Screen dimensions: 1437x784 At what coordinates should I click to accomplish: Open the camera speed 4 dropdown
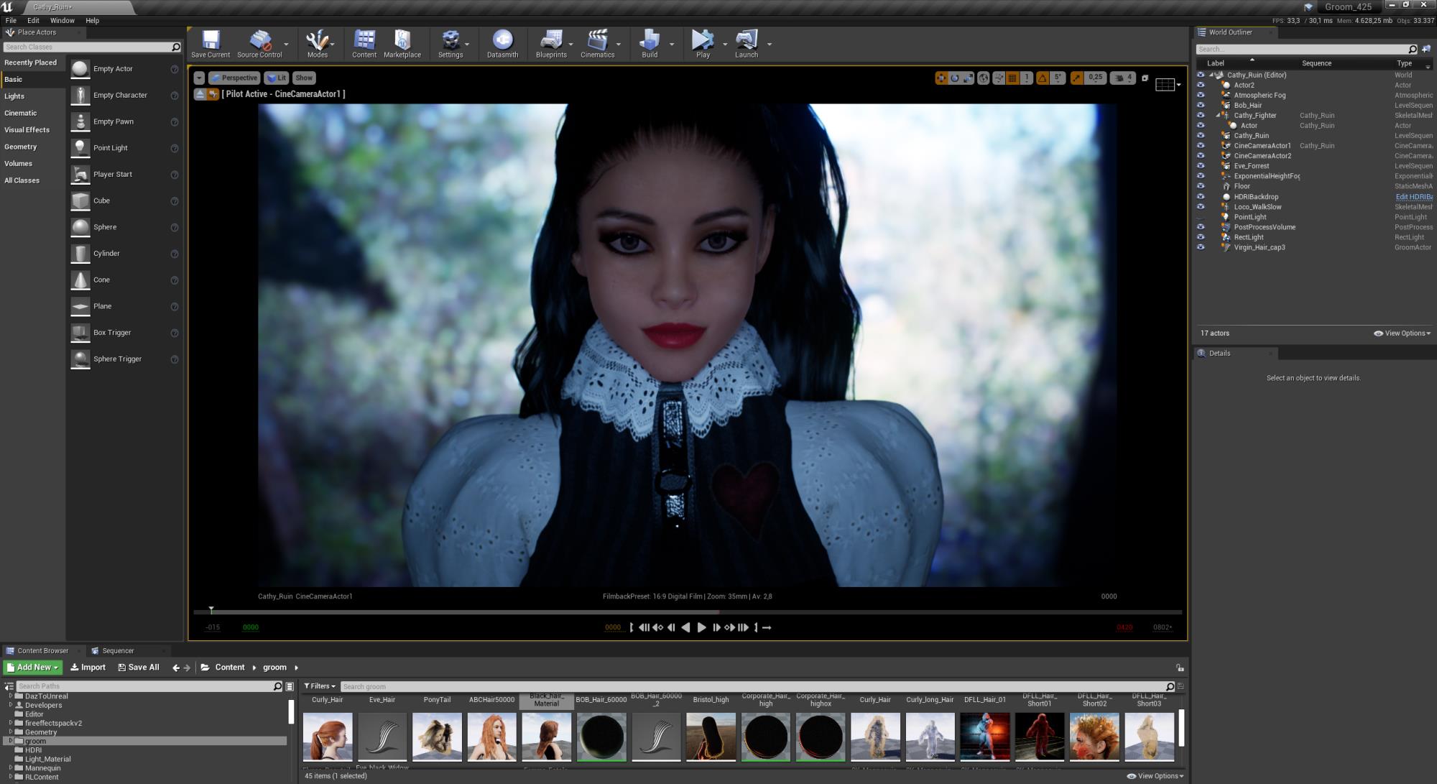click(1123, 78)
